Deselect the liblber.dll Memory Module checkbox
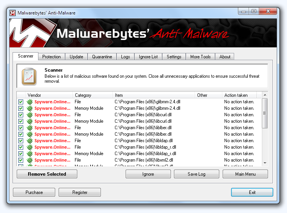 21,134
